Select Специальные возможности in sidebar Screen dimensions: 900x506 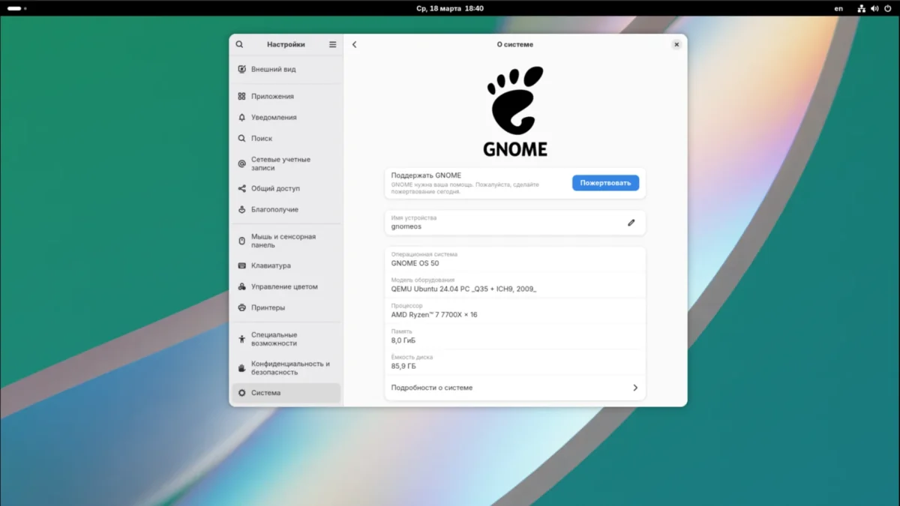[x=286, y=339]
